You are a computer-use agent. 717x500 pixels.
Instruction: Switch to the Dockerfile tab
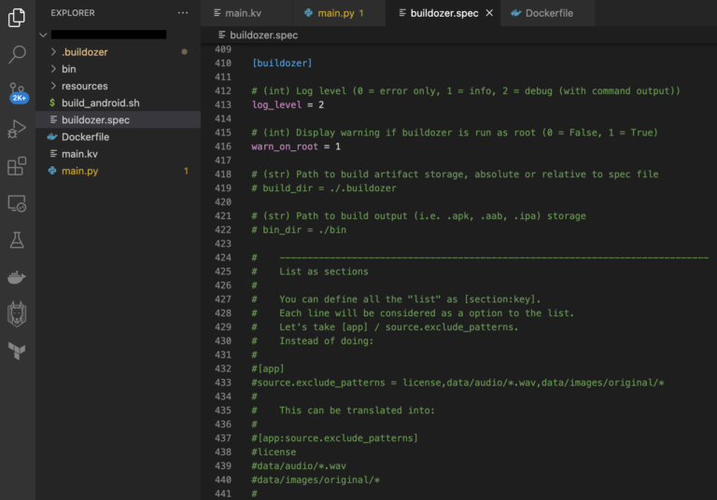(x=548, y=13)
